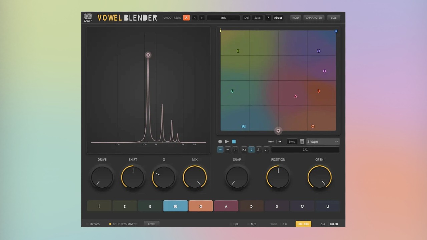This screenshot has width=427, height=240.
Task: Click the 1/1 rate value field
Action: point(305,150)
